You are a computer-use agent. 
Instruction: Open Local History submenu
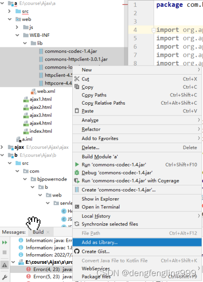pyautogui.click(x=137, y=216)
